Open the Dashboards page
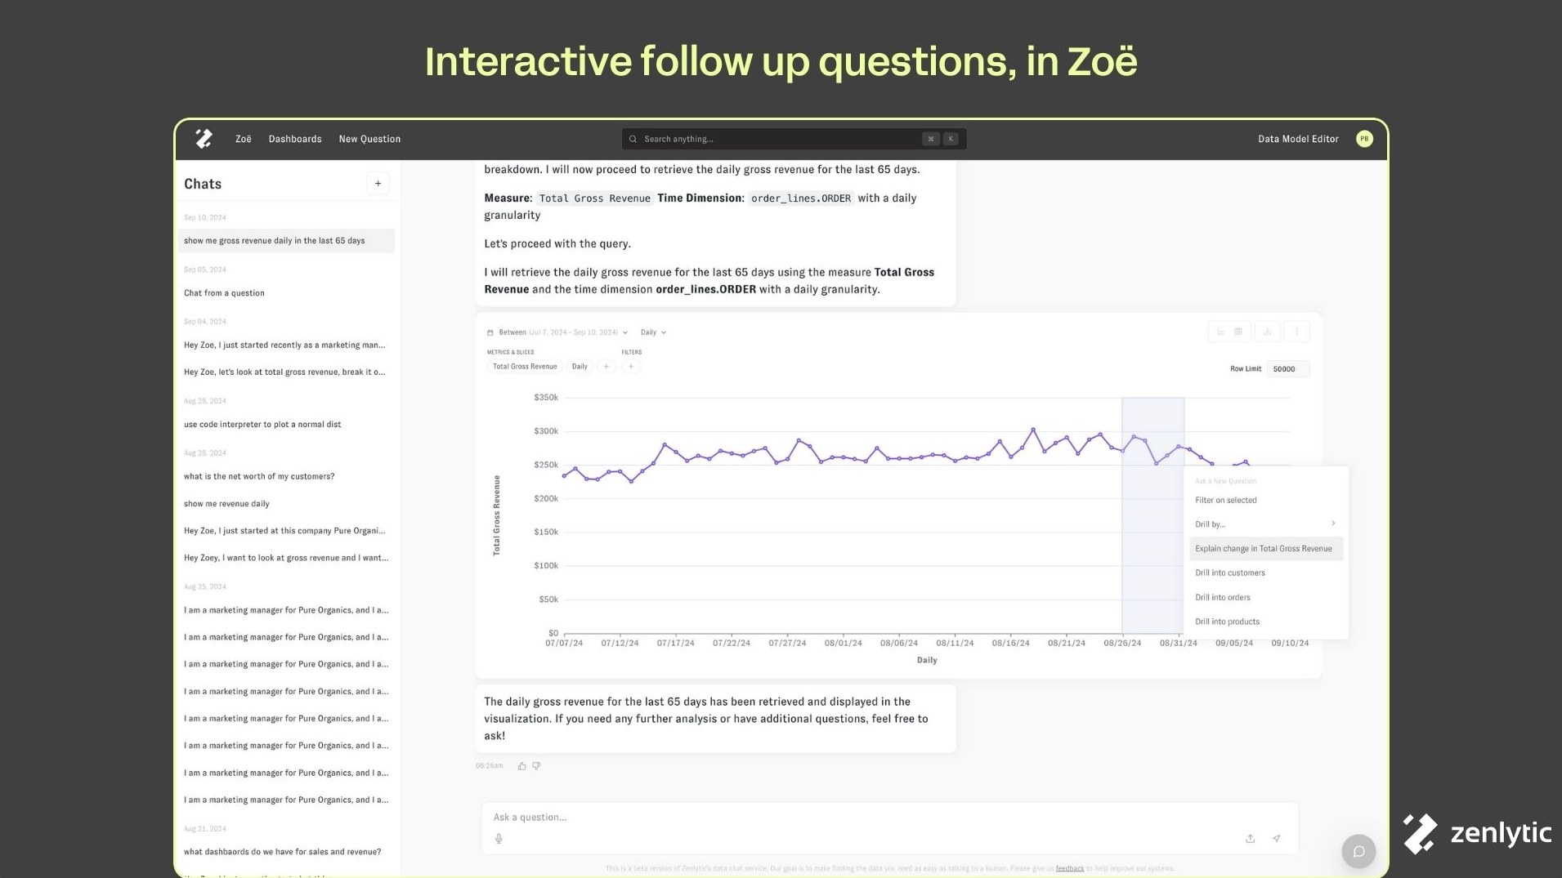 pyautogui.click(x=295, y=139)
